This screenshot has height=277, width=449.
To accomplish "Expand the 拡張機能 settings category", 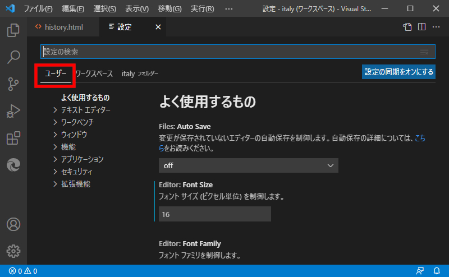I will click(x=75, y=184).
